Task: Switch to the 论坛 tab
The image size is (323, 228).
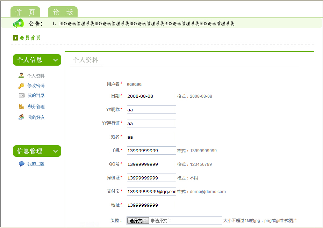Action: click(63, 12)
